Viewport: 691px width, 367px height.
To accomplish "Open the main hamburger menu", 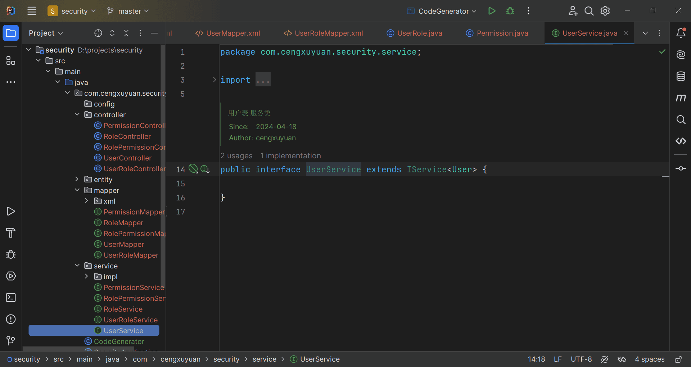I will 32,11.
